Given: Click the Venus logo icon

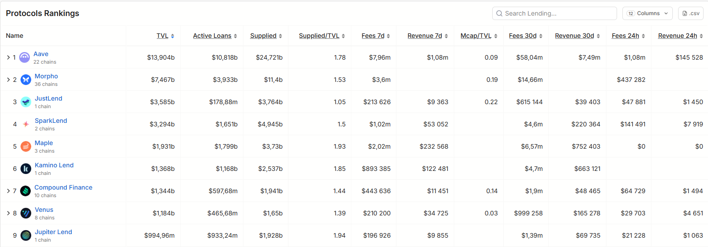Looking at the screenshot, I should [26, 213].
